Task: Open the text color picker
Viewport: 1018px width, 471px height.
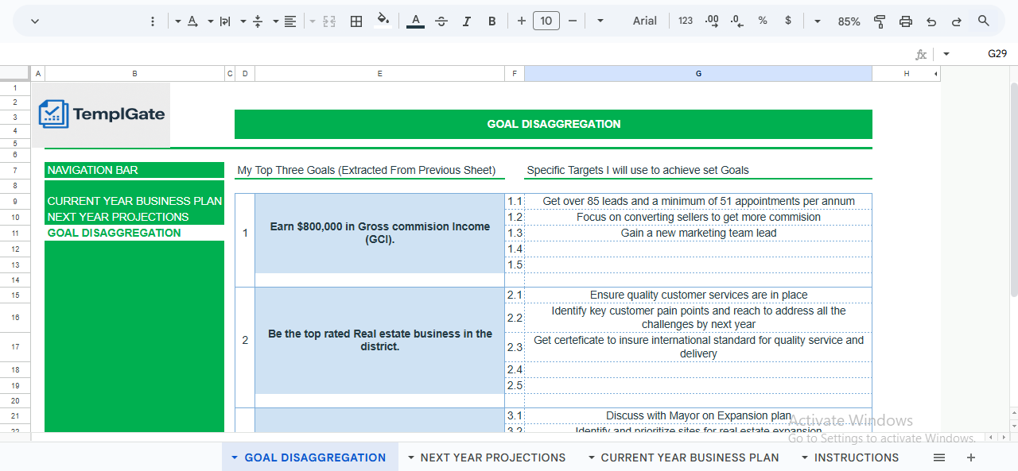Action: coord(415,21)
